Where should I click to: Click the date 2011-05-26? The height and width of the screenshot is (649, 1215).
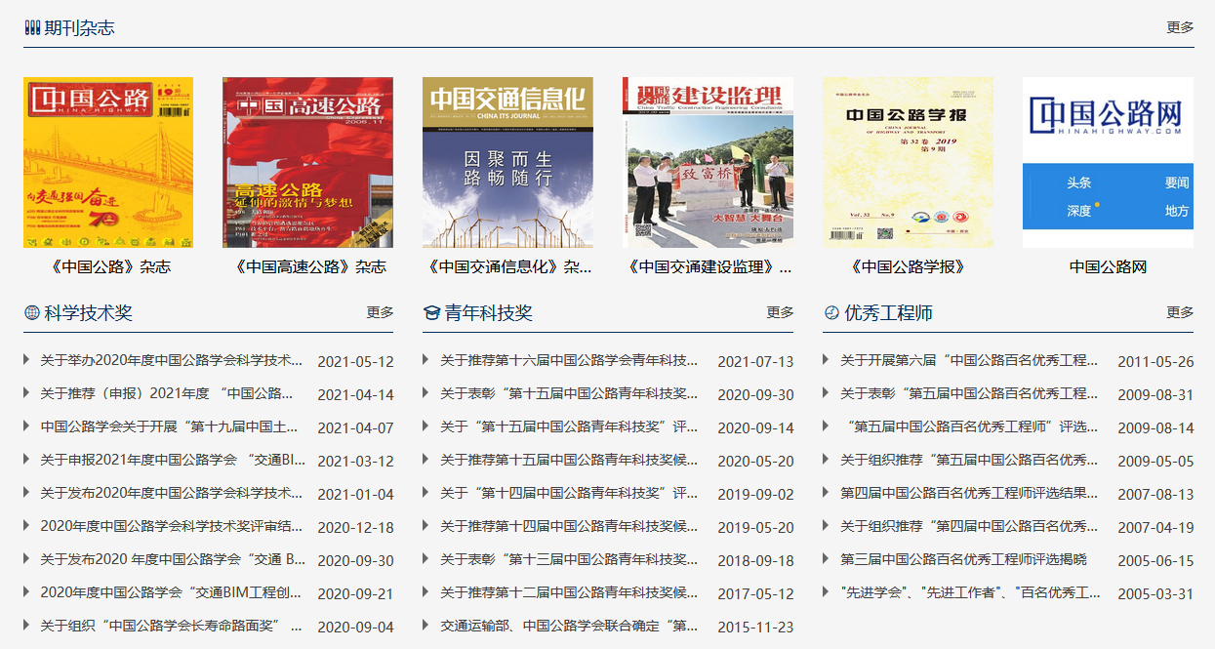pos(1156,362)
